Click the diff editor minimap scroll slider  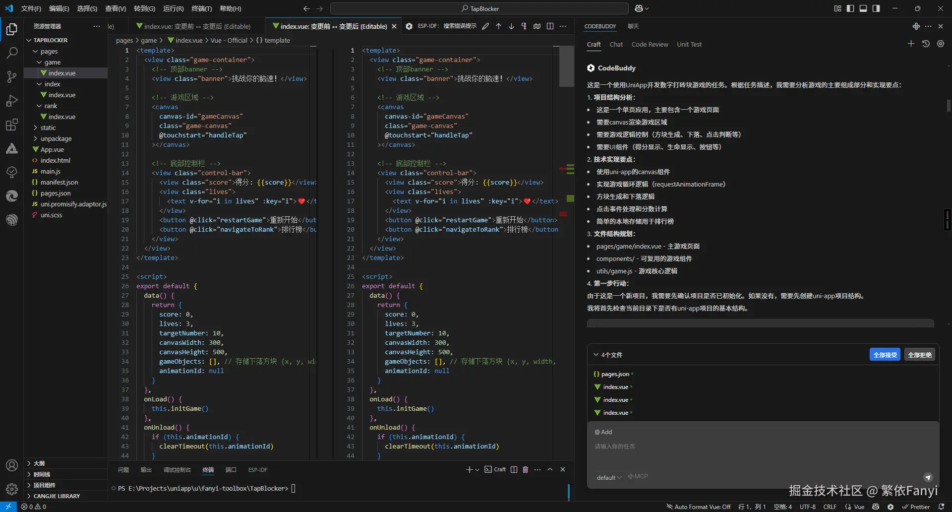coord(566,67)
